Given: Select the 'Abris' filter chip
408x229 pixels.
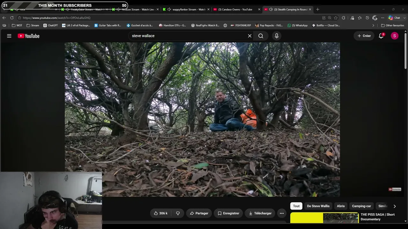Looking at the screenshot, I should [341, 206].
